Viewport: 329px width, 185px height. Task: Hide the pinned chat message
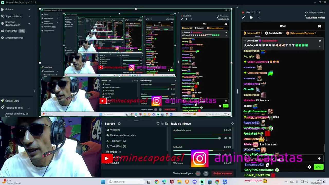(320, 41)
